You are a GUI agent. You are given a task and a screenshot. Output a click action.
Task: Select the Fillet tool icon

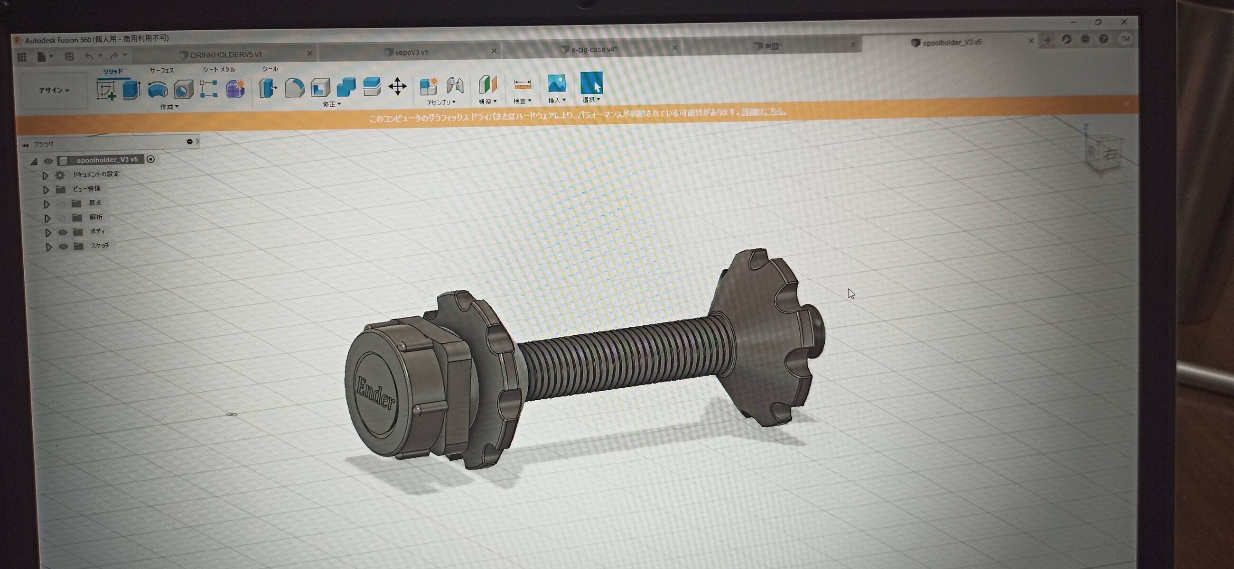[294, 88]
